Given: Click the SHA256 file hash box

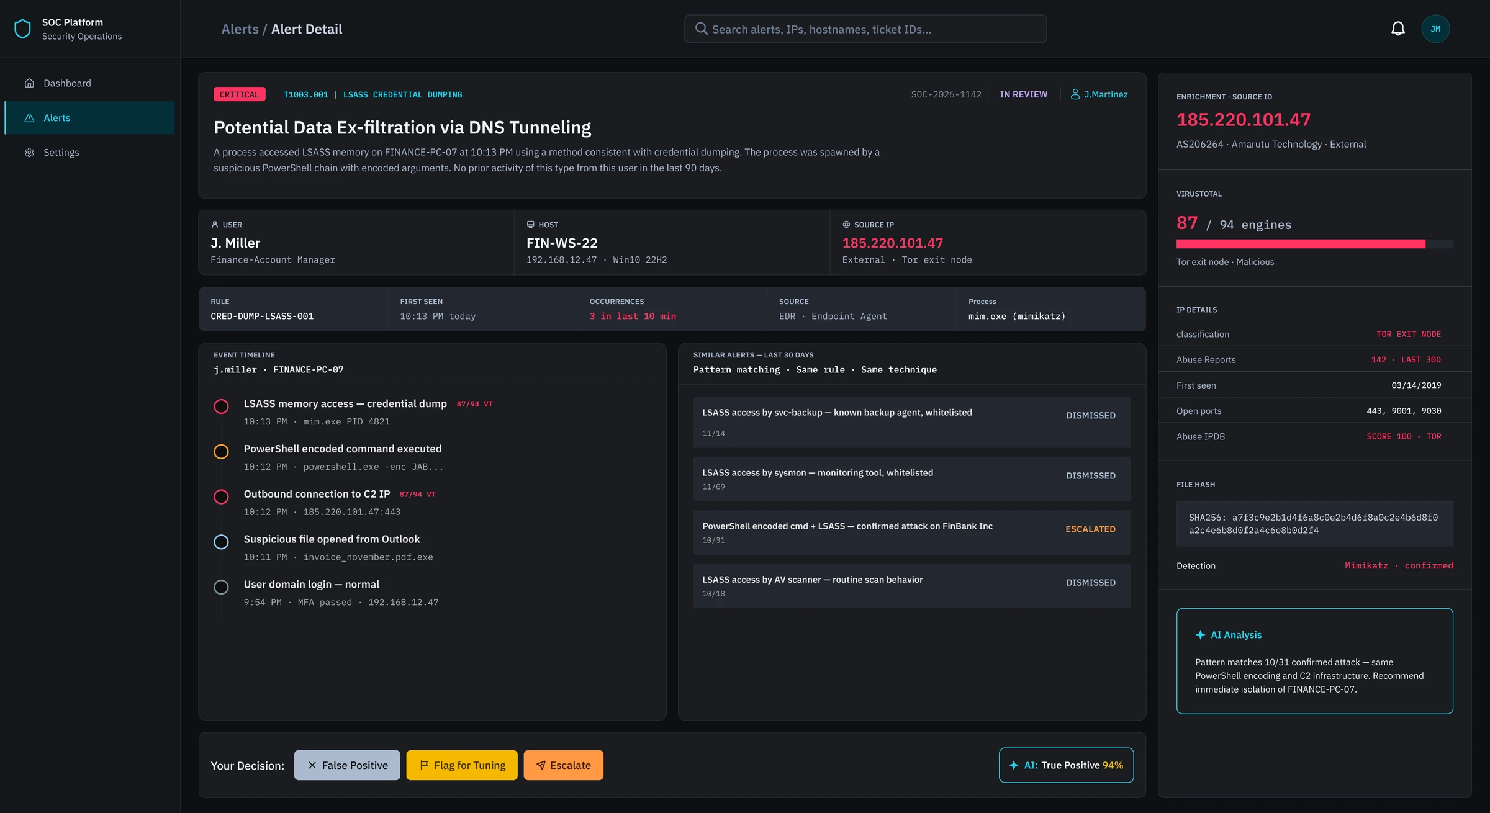Looking at the screenshot, I should (x=1314, y=524).
